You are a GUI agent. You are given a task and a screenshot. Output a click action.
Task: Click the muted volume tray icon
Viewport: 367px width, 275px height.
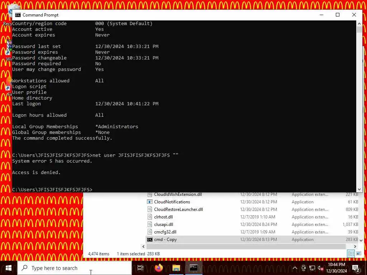pyautogui.click(x=321, y=268)
